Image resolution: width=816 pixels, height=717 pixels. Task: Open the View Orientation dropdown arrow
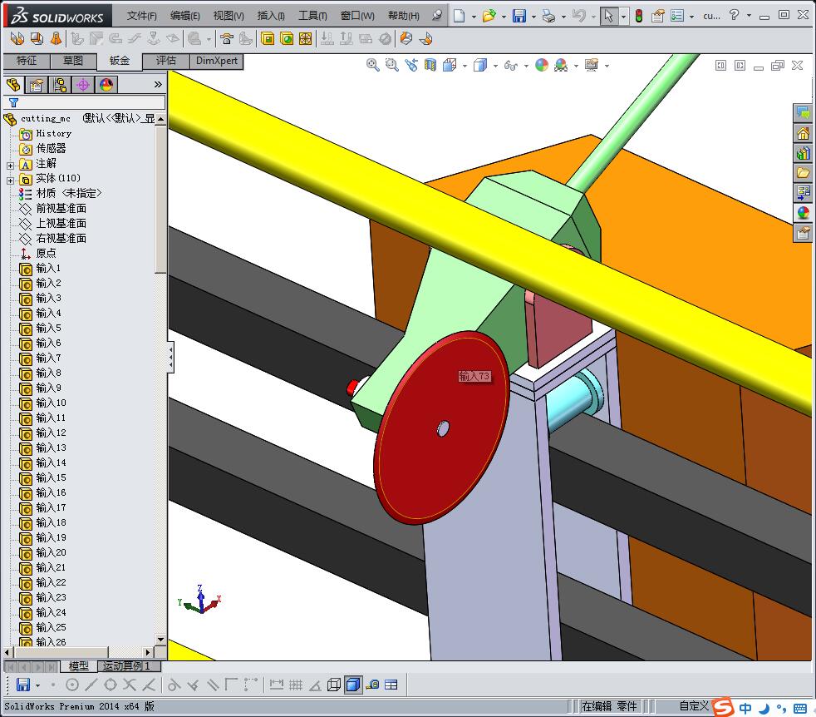coord(465,67)
